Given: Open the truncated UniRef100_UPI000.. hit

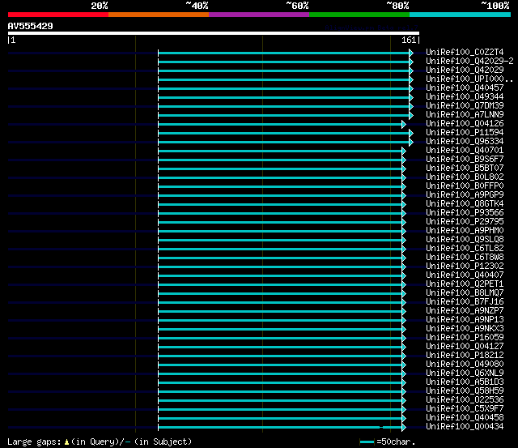Looking at the screenshot, I should point(469,79).
